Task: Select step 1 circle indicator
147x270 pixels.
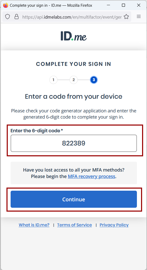Action: click(53, 80)
